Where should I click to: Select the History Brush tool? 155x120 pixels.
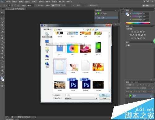tap(2, 41)
